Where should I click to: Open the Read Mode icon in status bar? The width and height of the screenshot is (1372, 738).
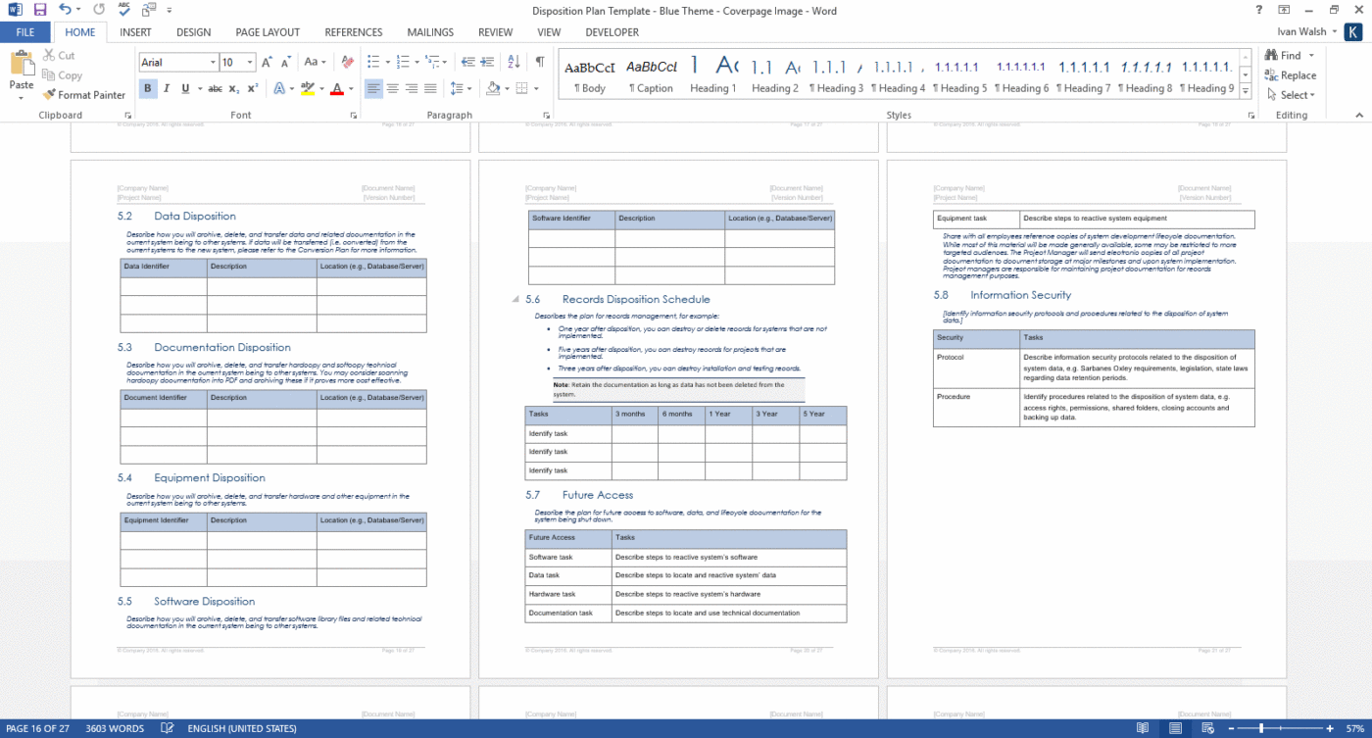pos(1143,728)
